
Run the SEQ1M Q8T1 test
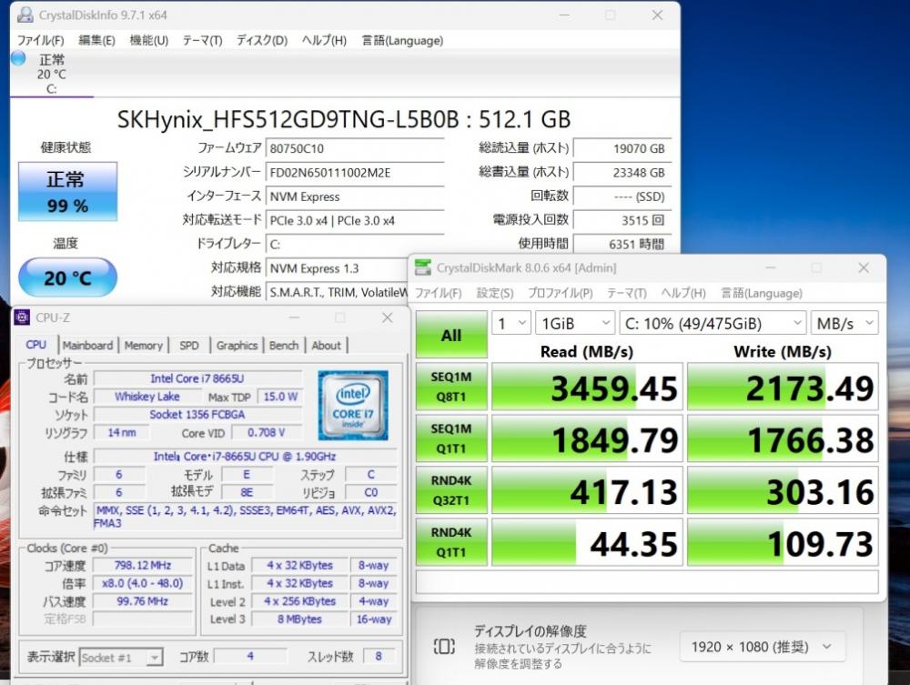pyautogui.click(x=451, y=387)
